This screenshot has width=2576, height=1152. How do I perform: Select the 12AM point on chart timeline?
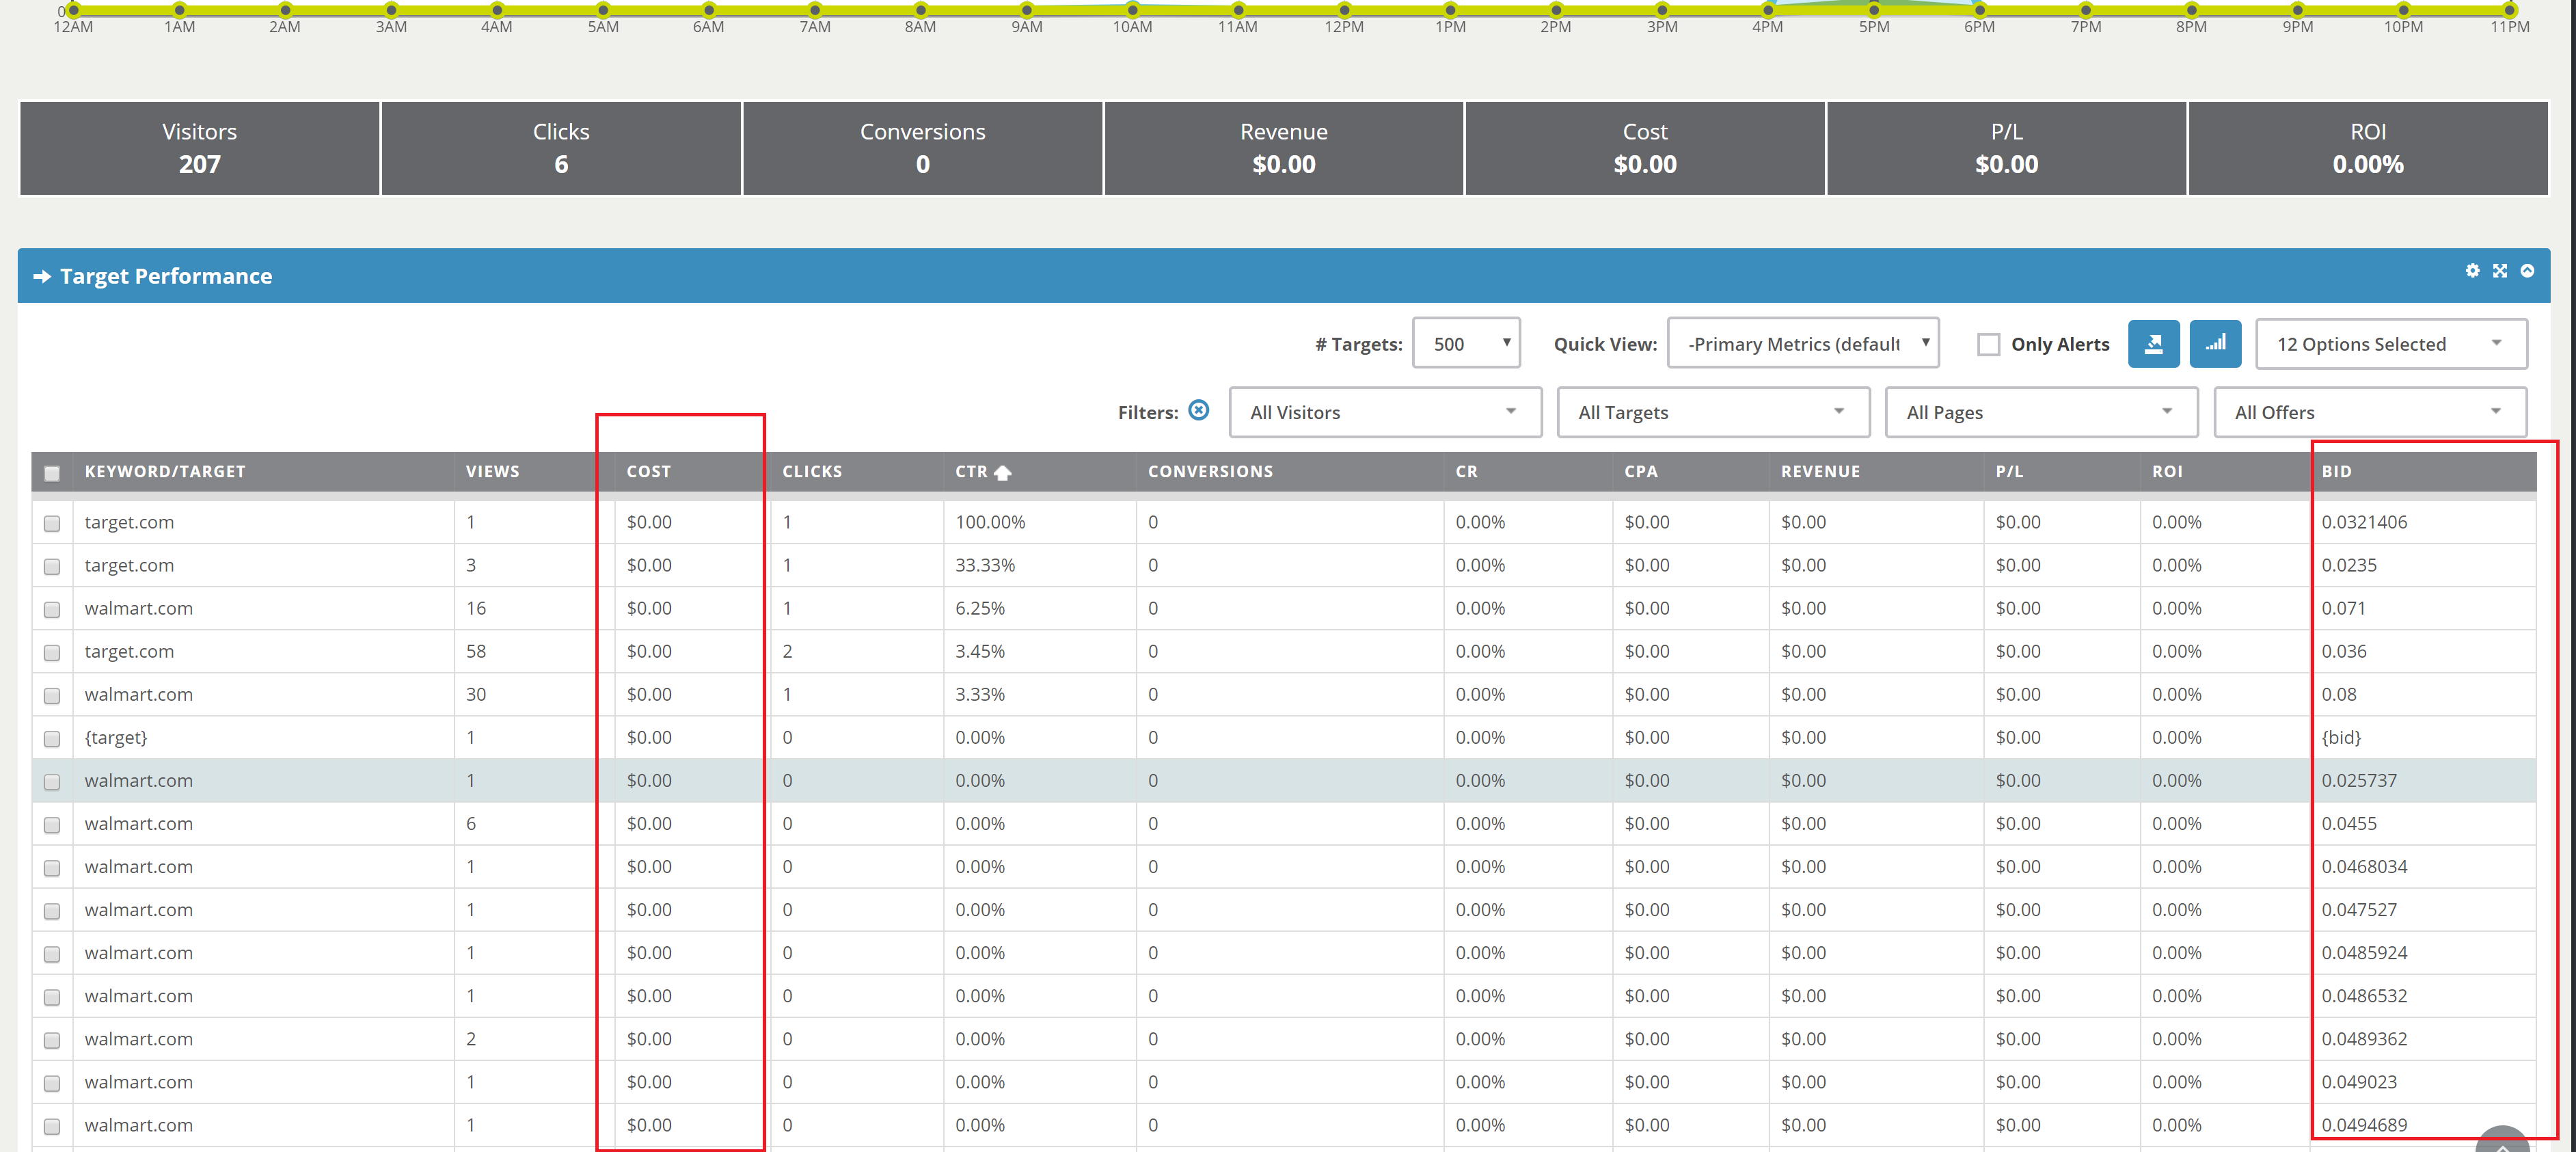pyautogui.click(x=73, y=10)
